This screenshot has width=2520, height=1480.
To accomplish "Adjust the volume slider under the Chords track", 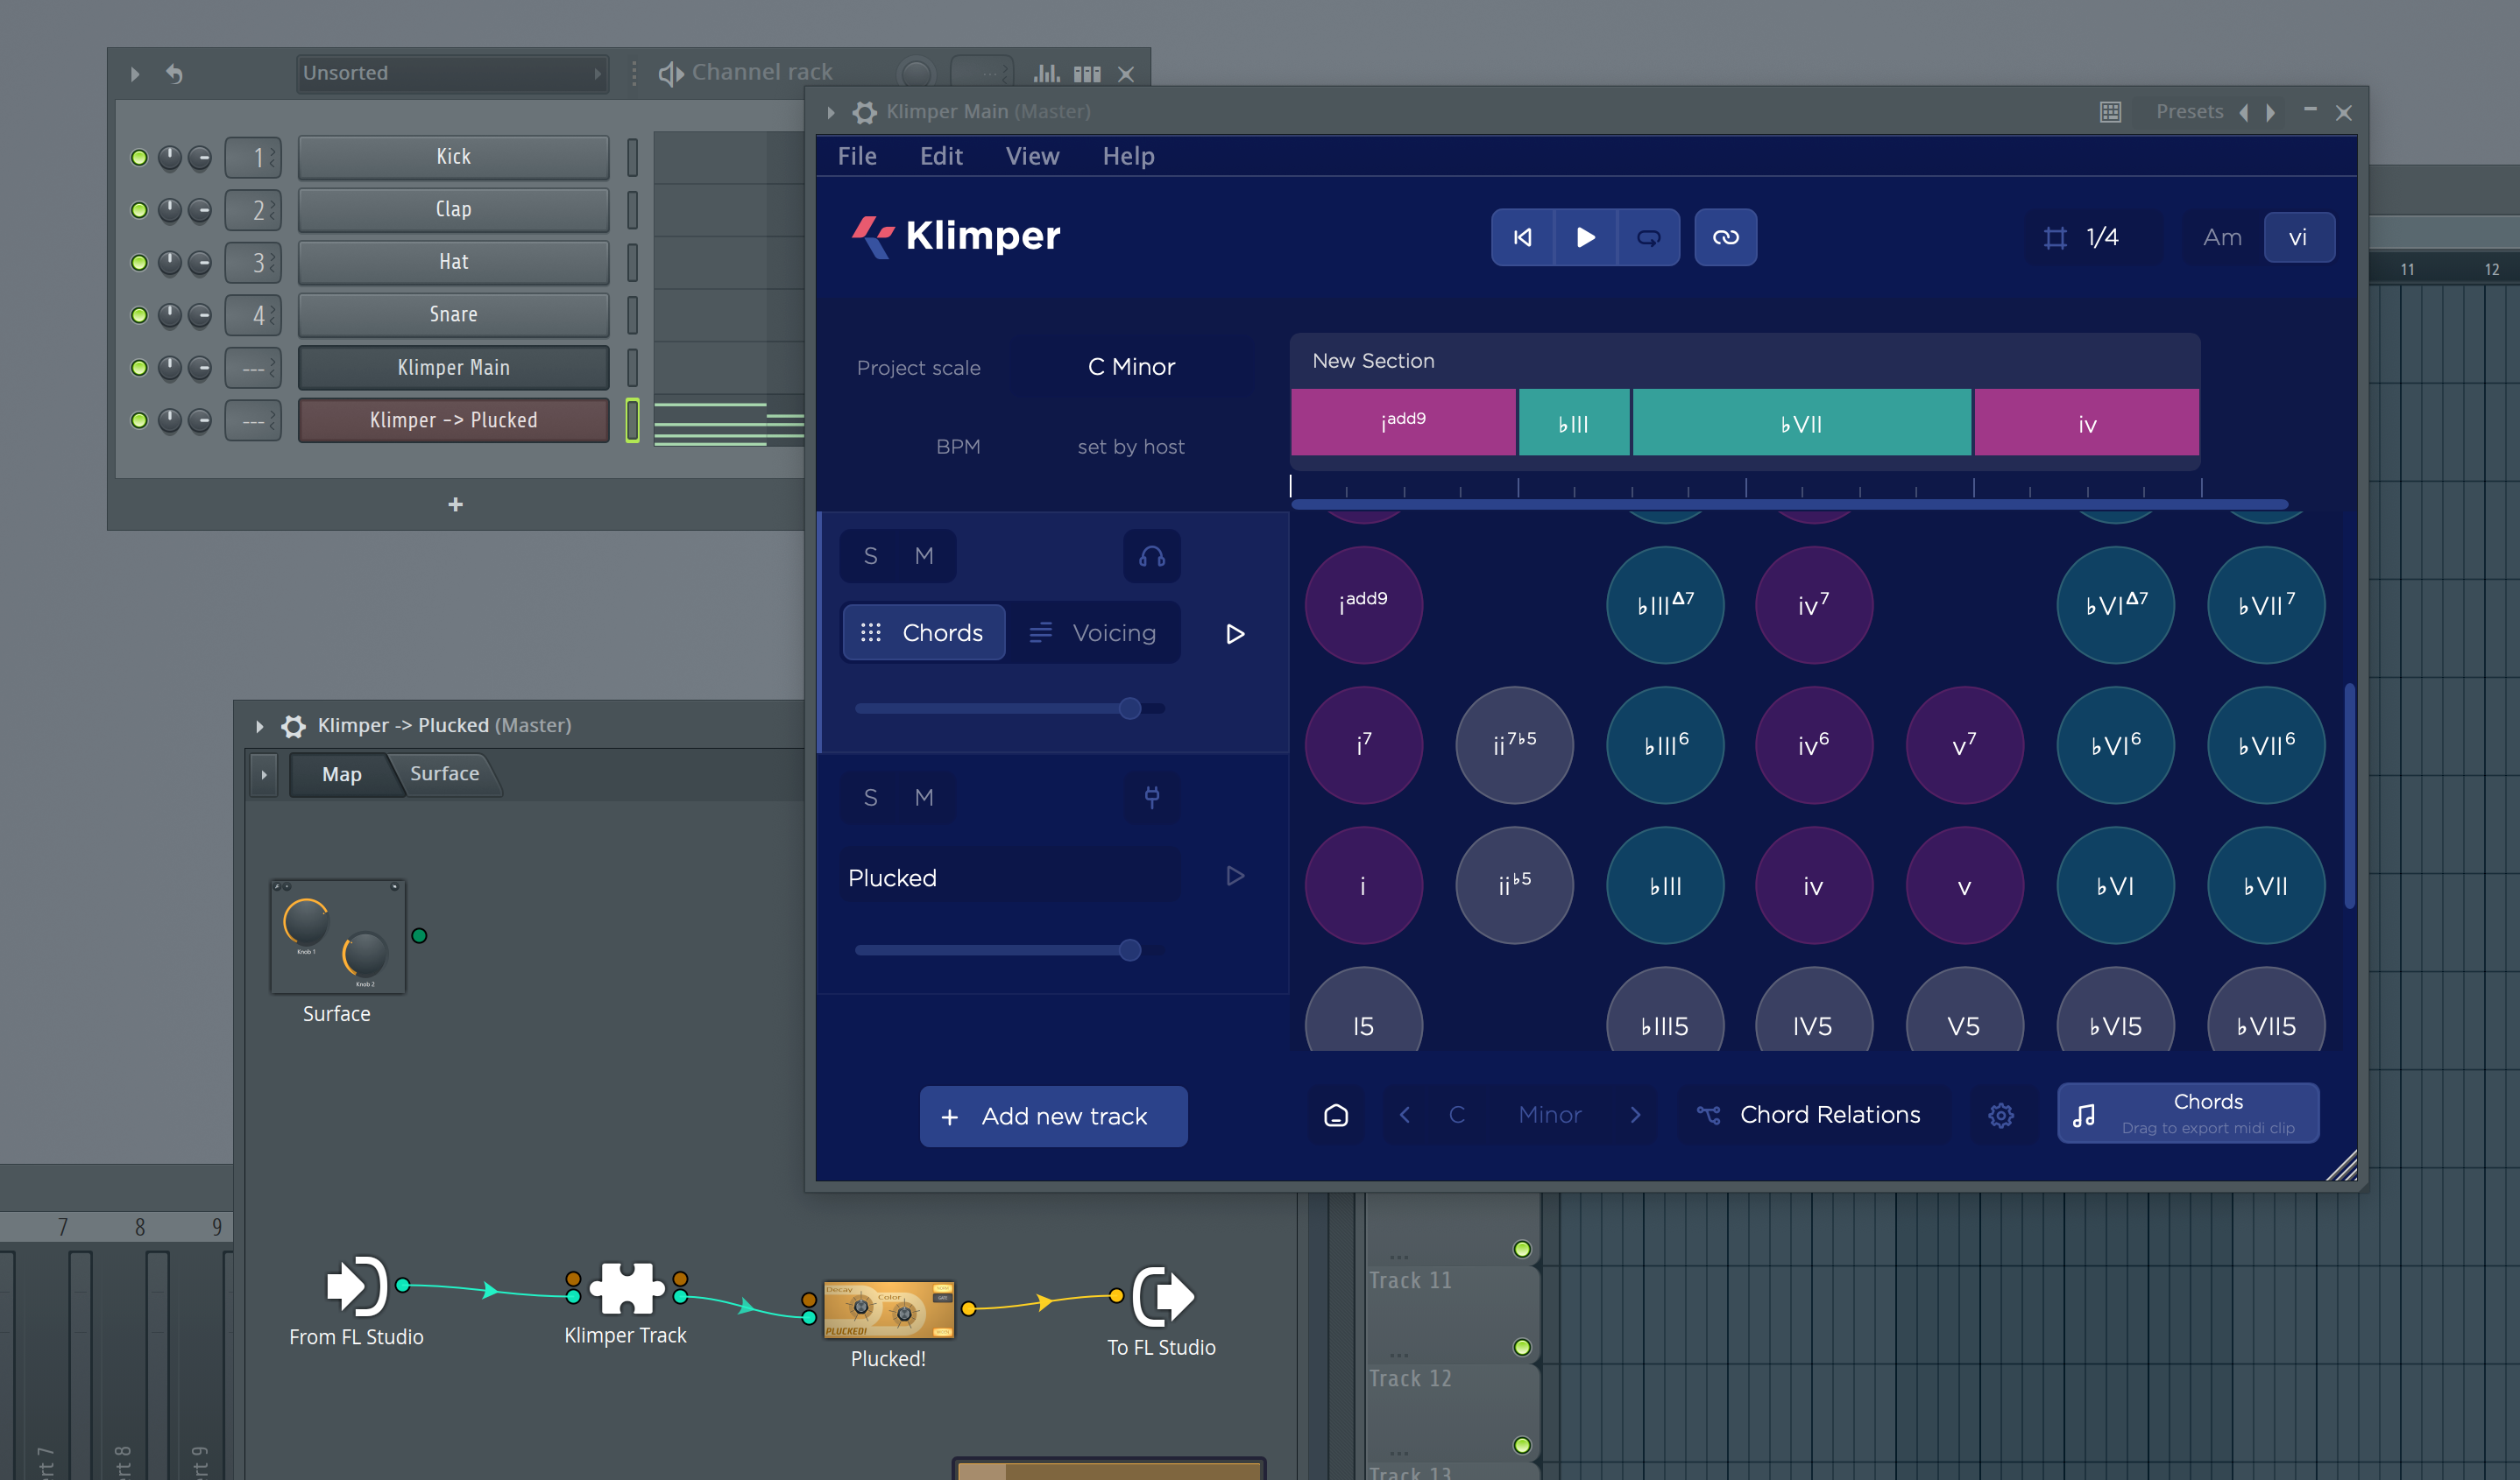I will click(x=1130, y=708).
